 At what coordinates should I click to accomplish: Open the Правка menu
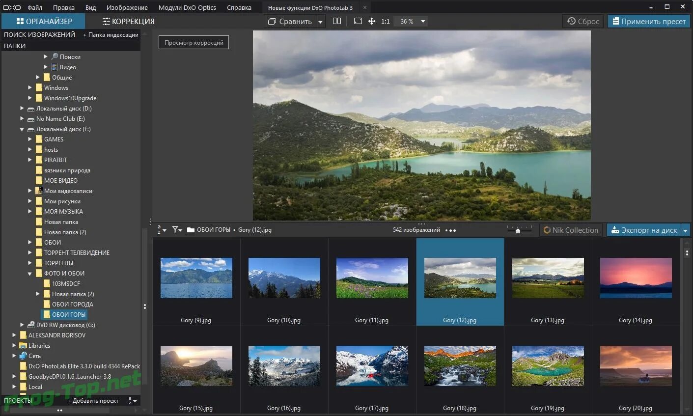coord(64,7)
